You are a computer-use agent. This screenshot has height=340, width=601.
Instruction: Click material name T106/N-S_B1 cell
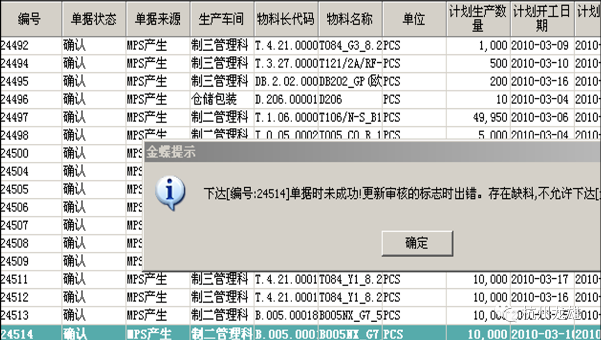[x=350, y=117]
